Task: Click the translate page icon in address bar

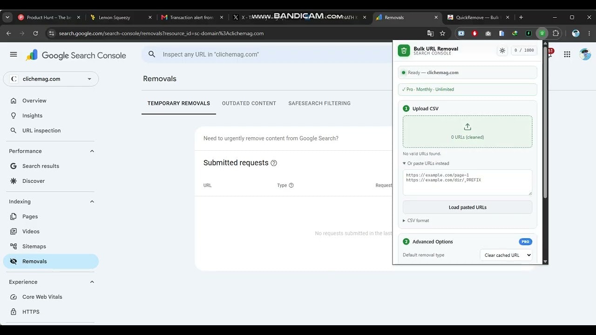Action: tap(430, 33)
